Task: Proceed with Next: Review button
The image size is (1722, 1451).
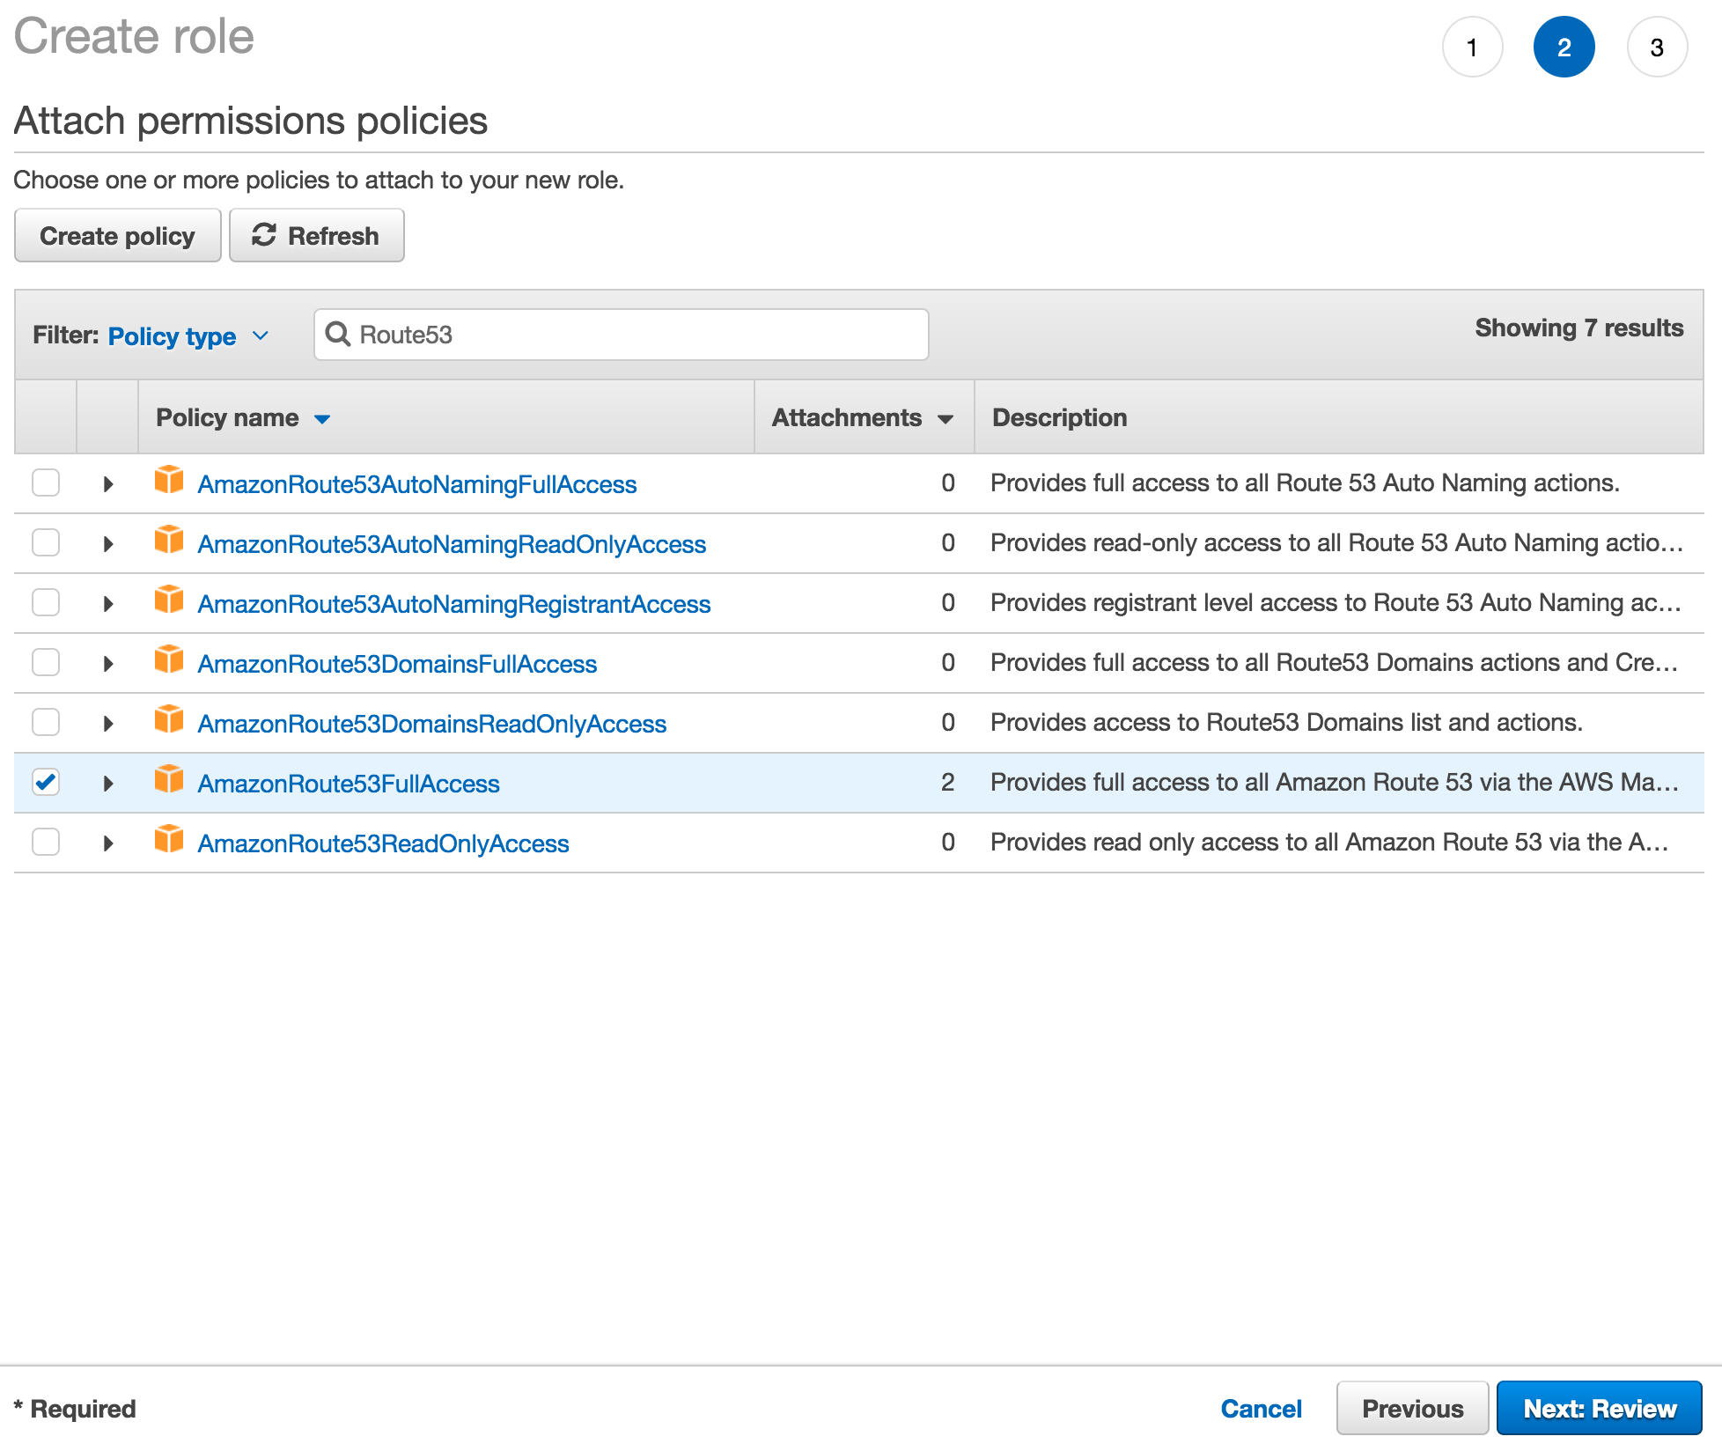Action: tap(1600, 1409)
